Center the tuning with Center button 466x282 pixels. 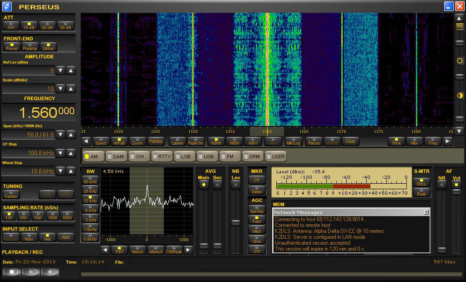click(11, 195)
